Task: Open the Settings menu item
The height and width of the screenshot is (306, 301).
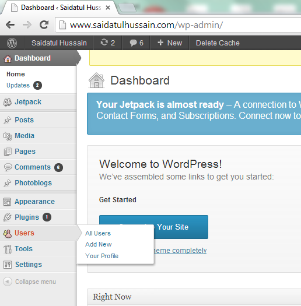Action: [29, 265]
